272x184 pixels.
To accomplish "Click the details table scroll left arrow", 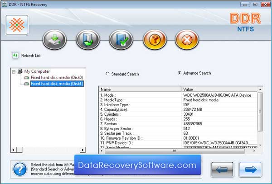I will [x=102, y=151].
